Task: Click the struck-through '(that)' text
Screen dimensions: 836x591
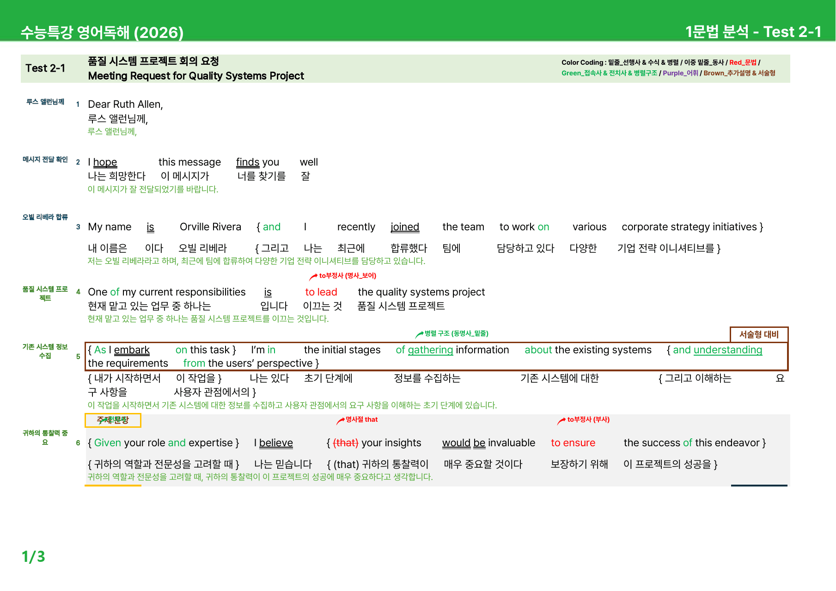Action: [346, 443]
